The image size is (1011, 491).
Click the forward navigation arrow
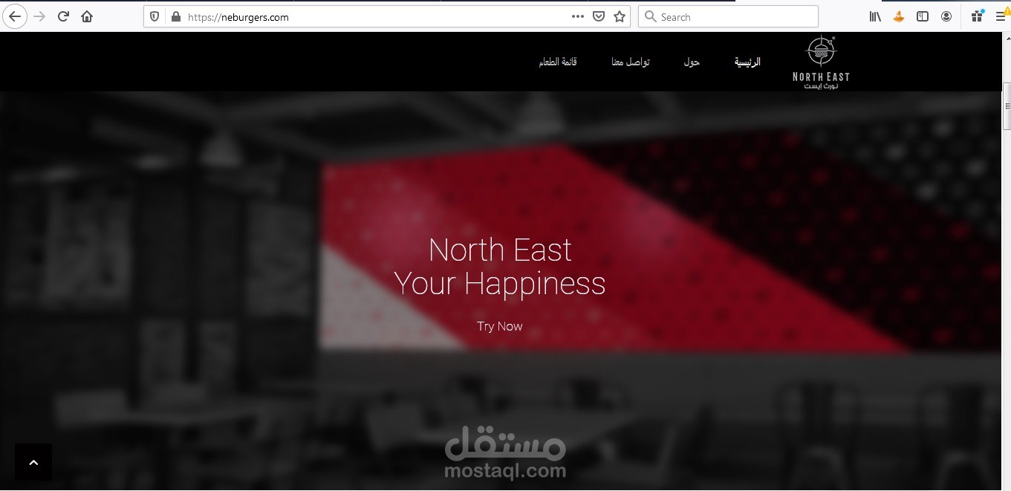(x=39, y=16)
